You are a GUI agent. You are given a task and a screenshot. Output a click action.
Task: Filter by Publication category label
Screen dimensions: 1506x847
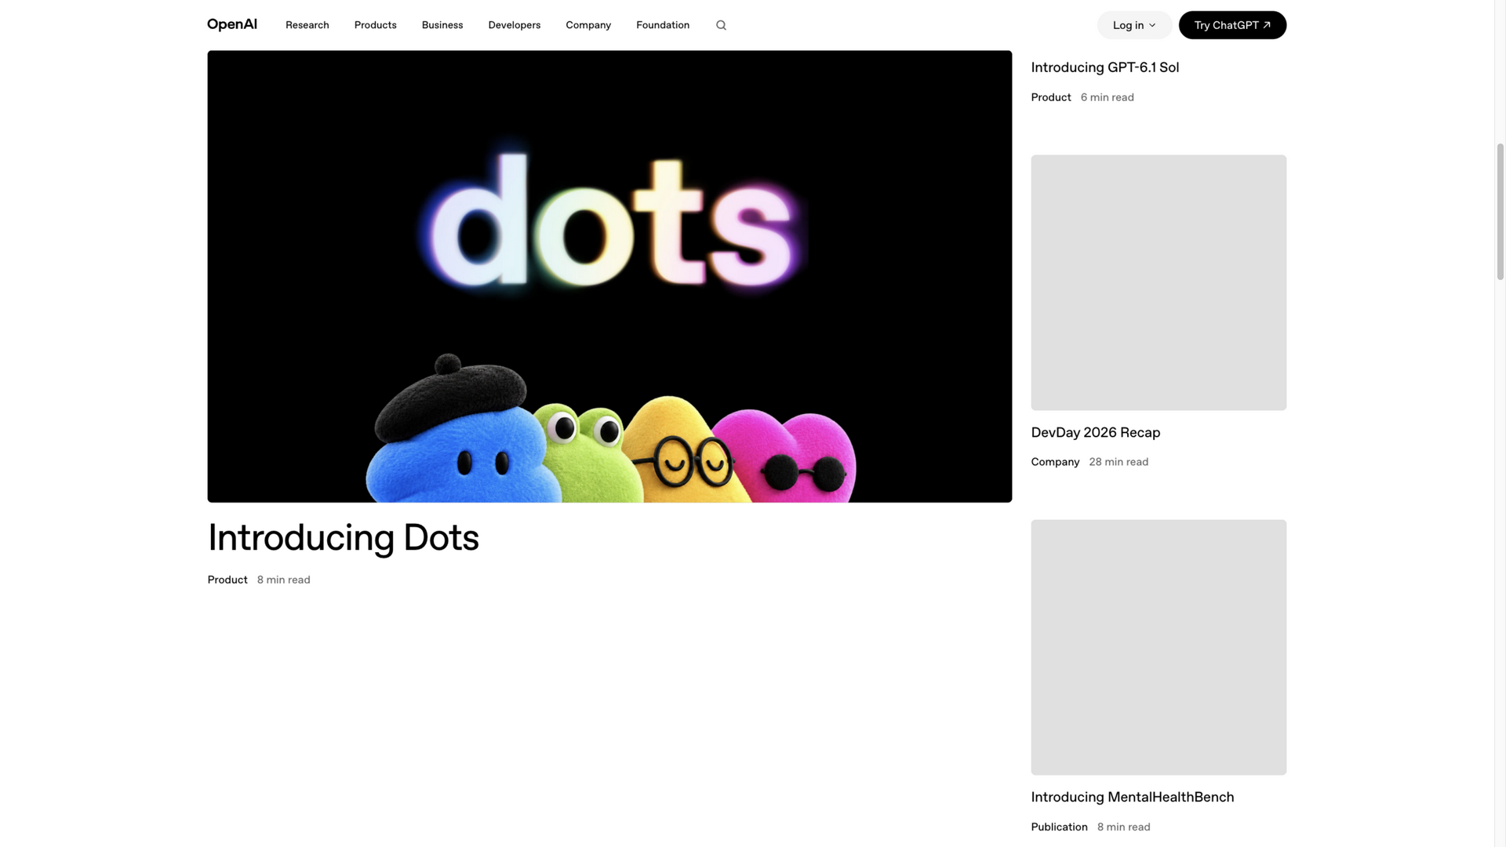click(1059, 827)
